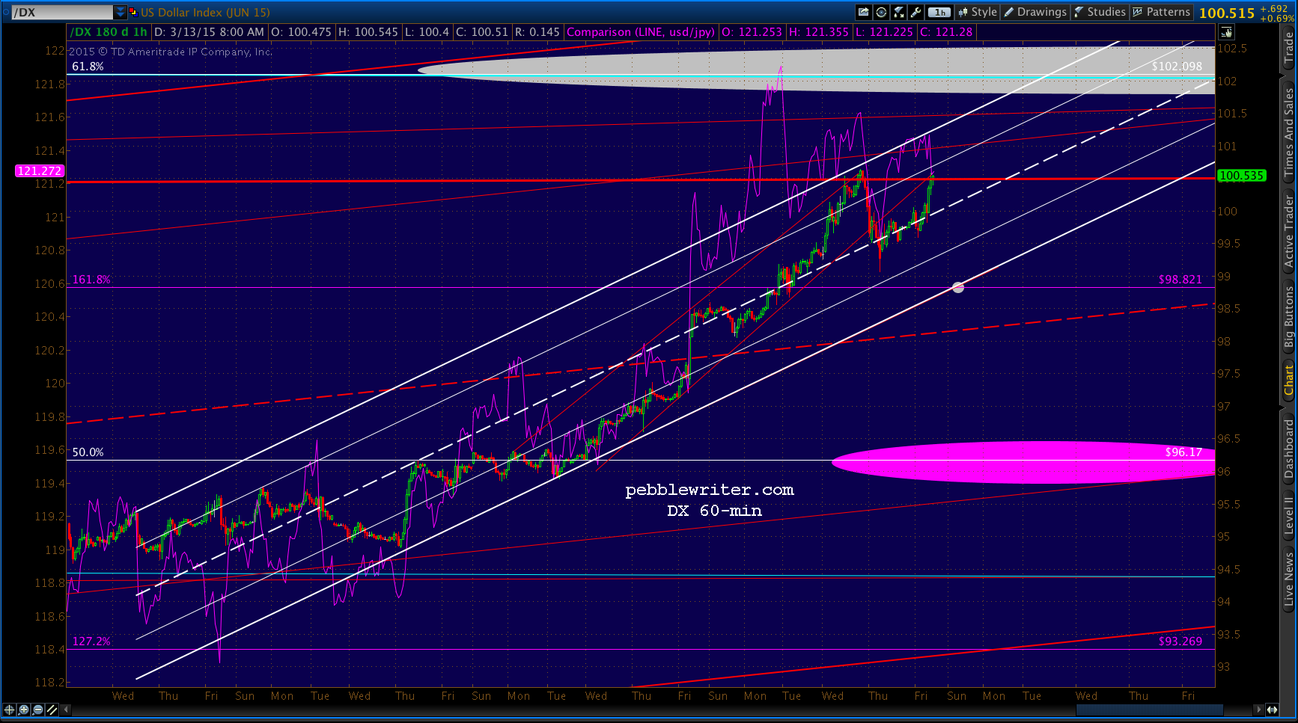Open the Style menu
The height and width of the screenshot is (723, 1298).
pyautogui.click(x=978, y=12)
